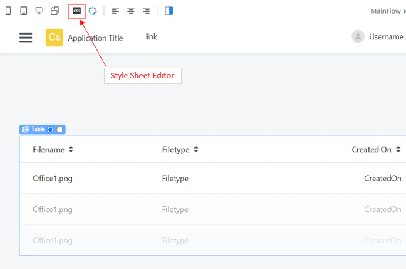Align content right
Image resolution: width=406 pixels, height=269 pixels.
pyautogui.click(x=146, y=11)
